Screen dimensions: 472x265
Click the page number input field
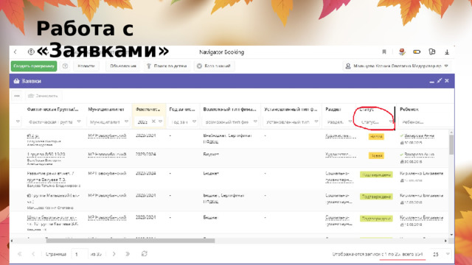(x=80, y=254)
